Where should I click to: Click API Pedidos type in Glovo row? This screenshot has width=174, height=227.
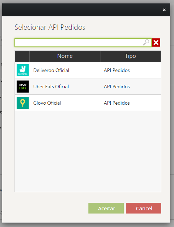tap(117, 103)
